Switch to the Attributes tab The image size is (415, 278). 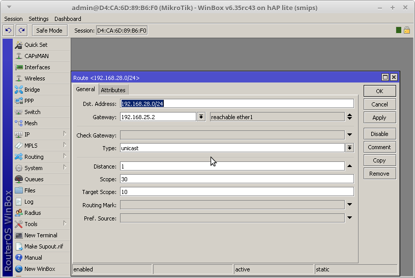pyautogui.click(x=113, y=90)
